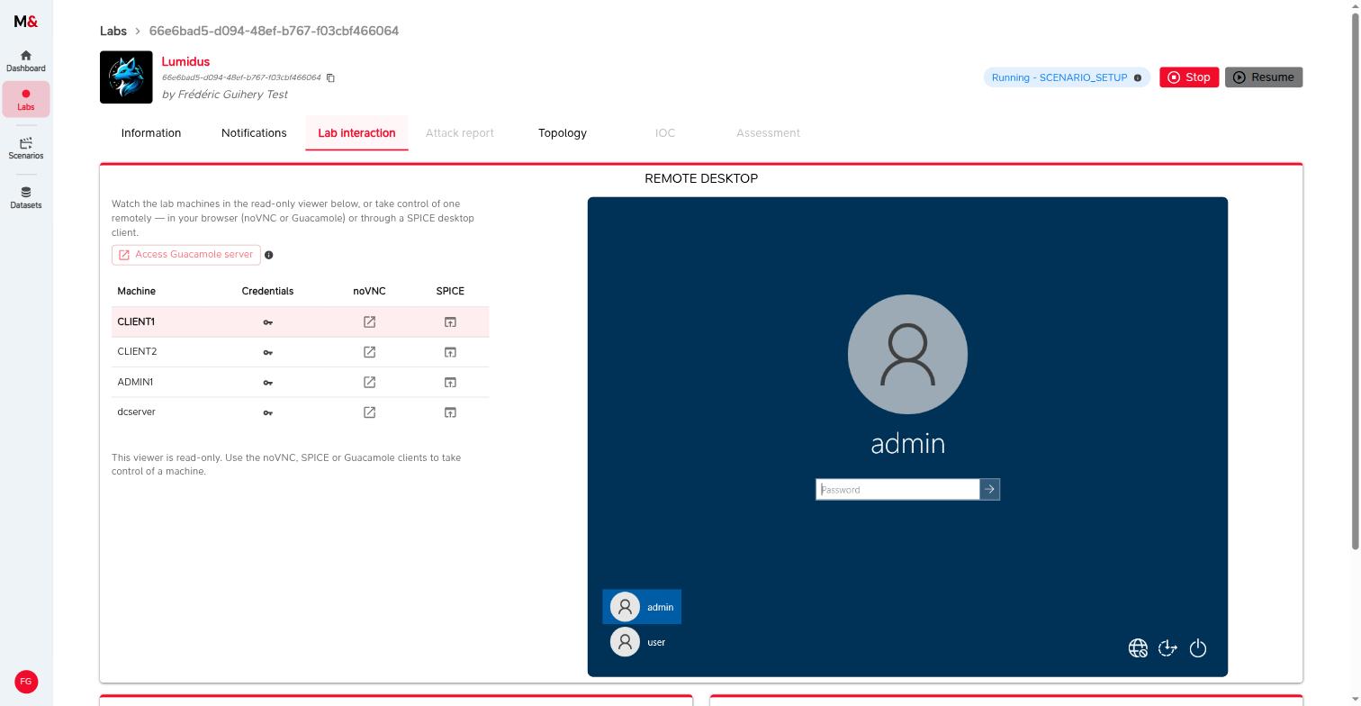Open the Dashboard from the sidebar

[x=25, y=61]
